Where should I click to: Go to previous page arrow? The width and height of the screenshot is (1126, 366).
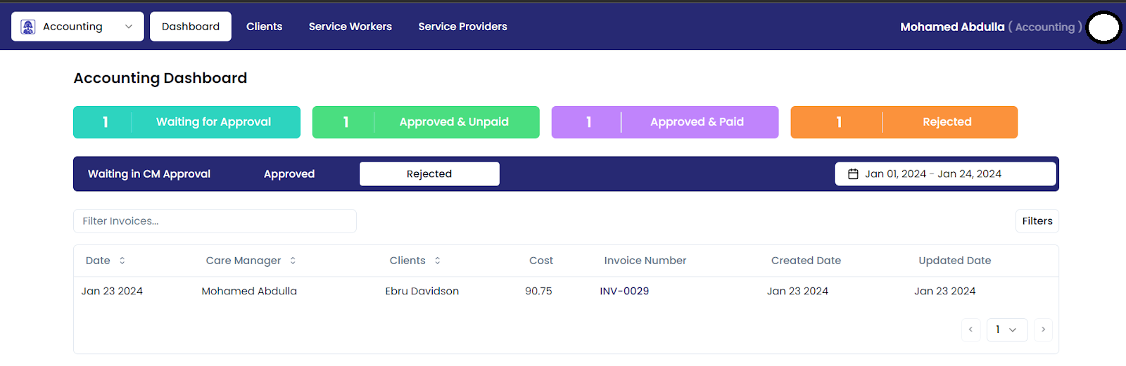970,329
